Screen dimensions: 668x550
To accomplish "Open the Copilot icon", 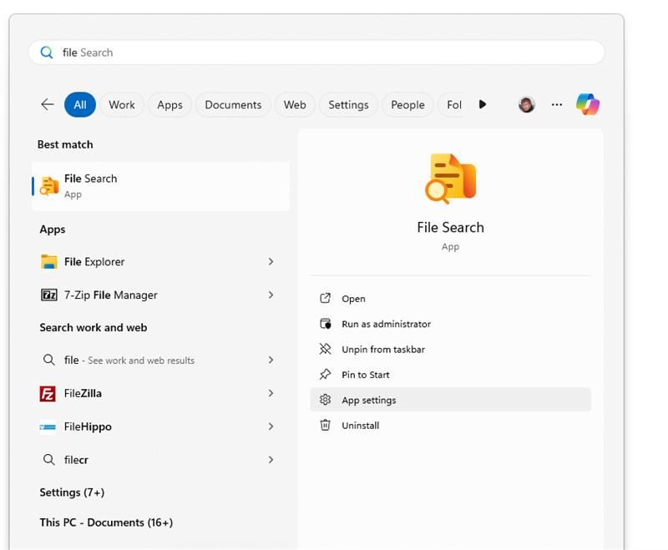I will pos(588,104).
